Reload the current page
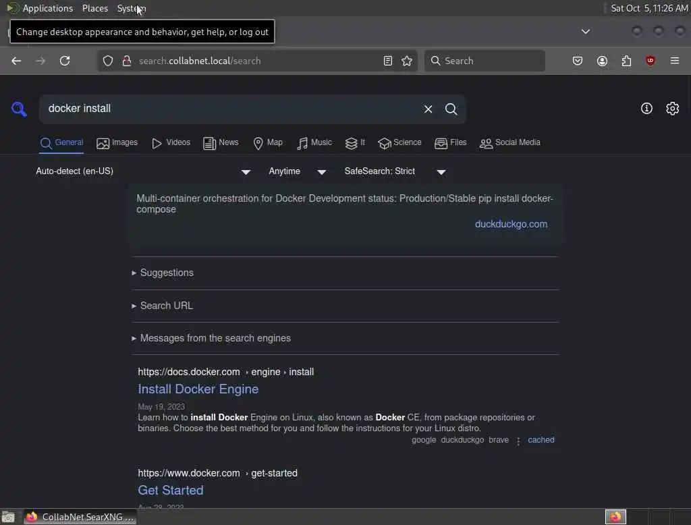Viewport: 691px width, 525px height. click(x=65, y=61)
